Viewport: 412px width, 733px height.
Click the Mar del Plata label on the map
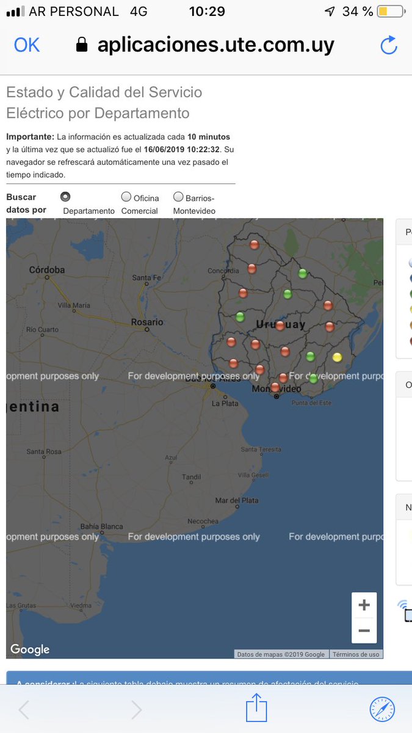(x=236, y=501)
